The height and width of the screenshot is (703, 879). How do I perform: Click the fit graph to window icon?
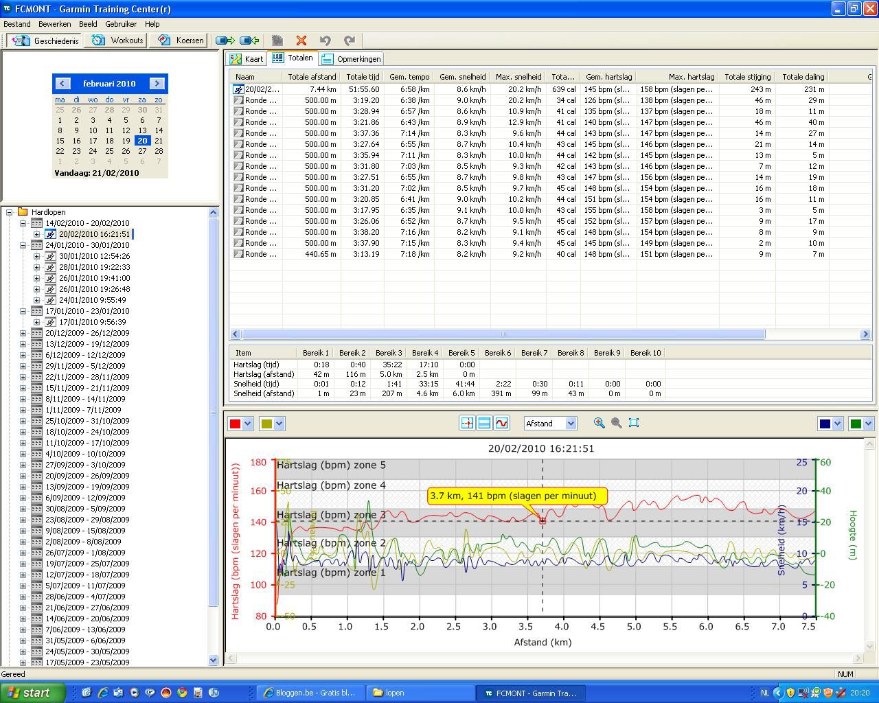(634, 423)
